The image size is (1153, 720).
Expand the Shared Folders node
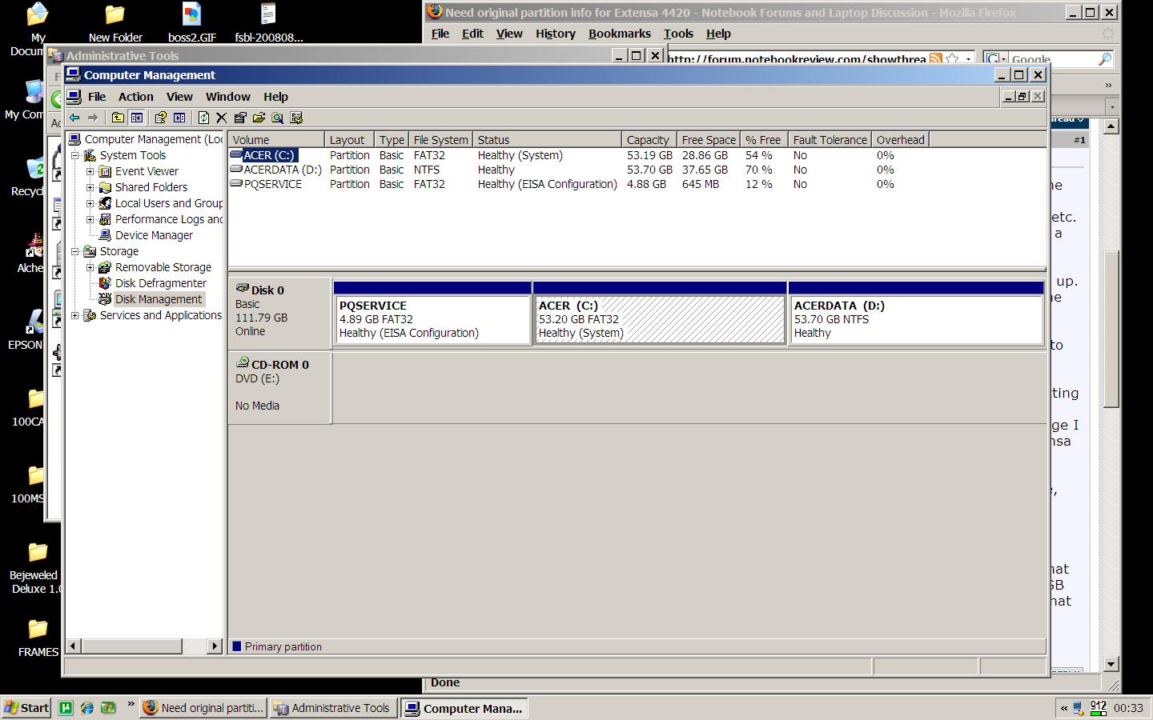click(90, 187)
